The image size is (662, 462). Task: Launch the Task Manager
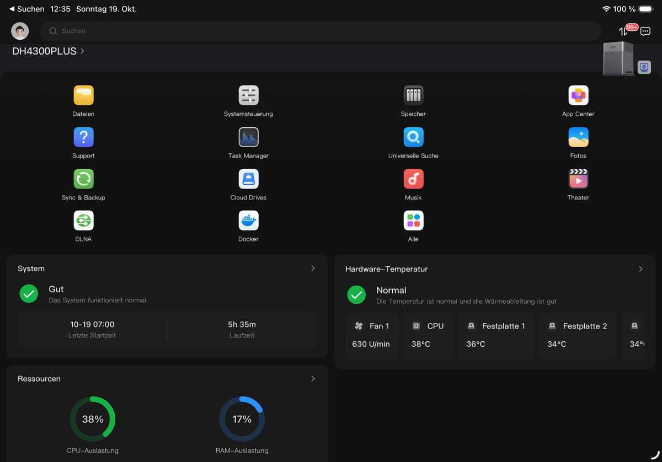pyautogui.click(x=248, y=137)
